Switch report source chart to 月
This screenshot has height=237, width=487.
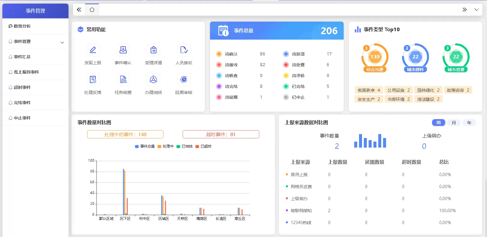[454, 122]
